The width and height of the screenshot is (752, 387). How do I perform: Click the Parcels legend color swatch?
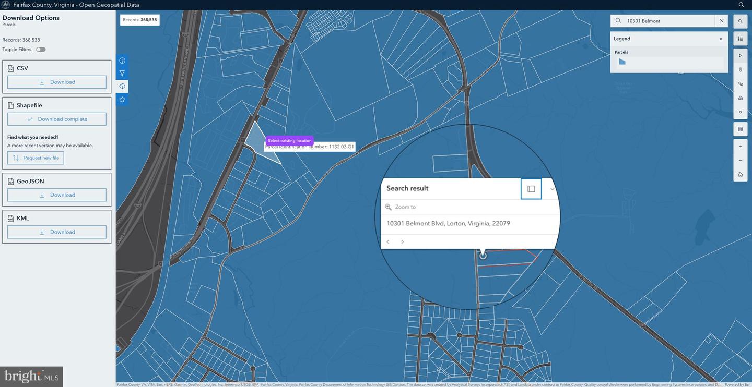coord(622,62)
